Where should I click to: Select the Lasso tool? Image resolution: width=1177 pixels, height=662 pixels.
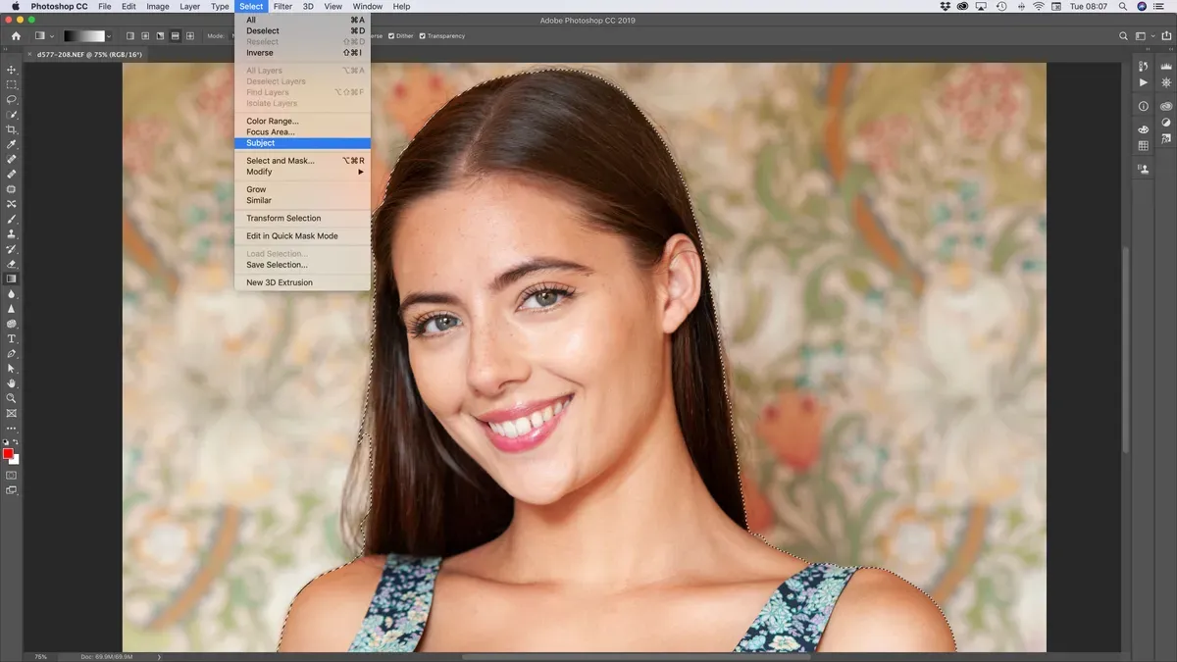pos(12,99)
